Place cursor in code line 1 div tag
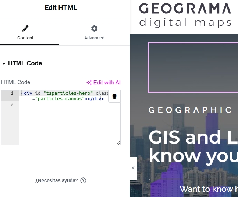Image resolution: width=238 pixels, height=197 pixels. tap(55, 93)
